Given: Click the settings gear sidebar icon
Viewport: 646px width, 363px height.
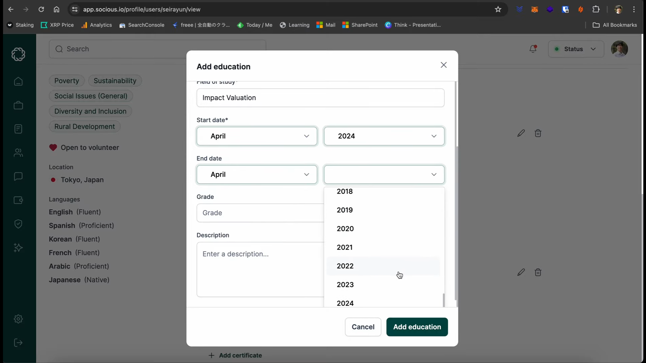Looking at the screenshot, I should (x=18, y=319).
